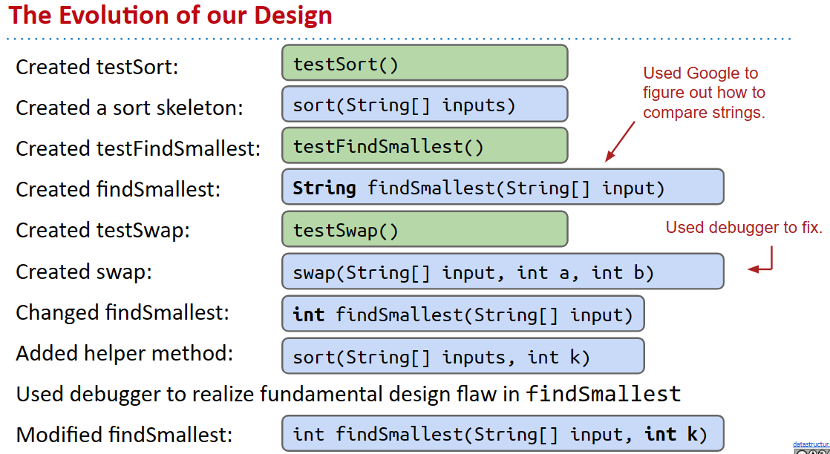Click the green testFindSmallest() box
Image resolution: width=830 pixels, height=454 pixels.
click(x=424, y=146)
